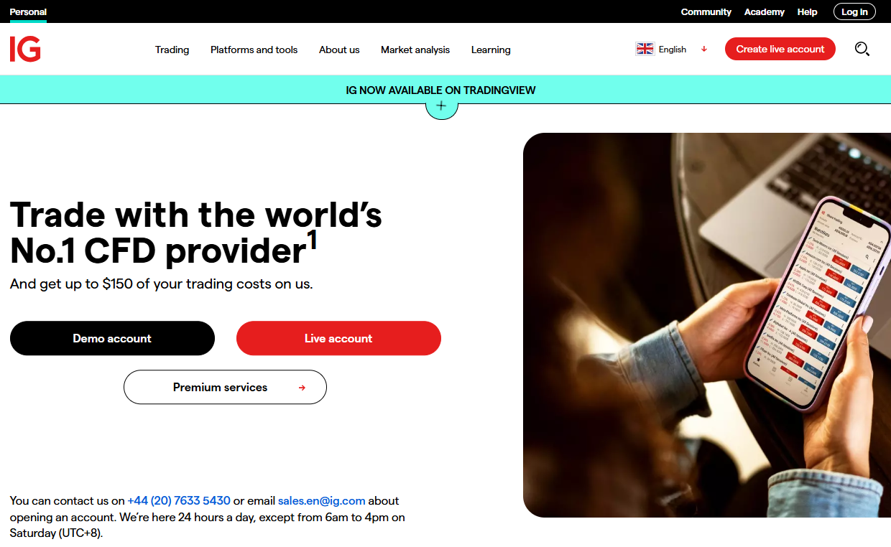Click the Premium services arrow icon
The height and width of the screenshot is (547, 891).
tap(302, 388)
